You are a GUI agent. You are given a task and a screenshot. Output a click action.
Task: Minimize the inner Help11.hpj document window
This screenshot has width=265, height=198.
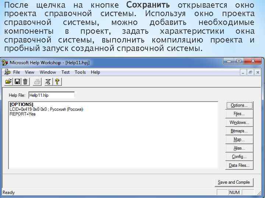coord(243,72)
